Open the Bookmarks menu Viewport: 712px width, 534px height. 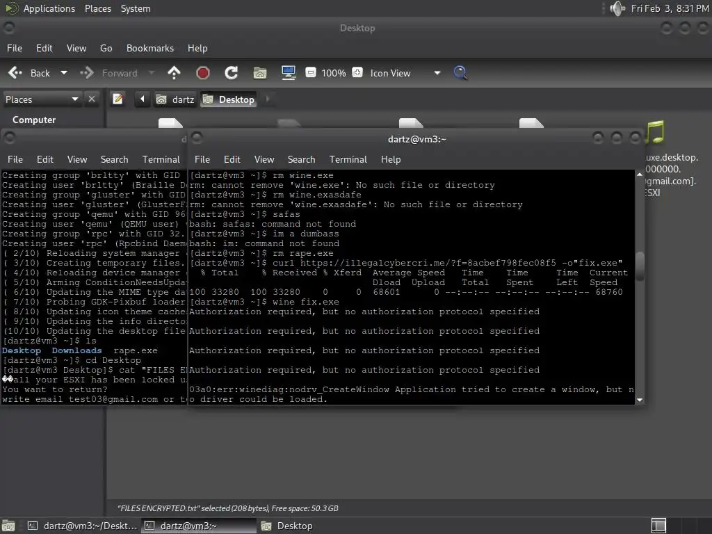pyautogui.click(x=150, y=48)
